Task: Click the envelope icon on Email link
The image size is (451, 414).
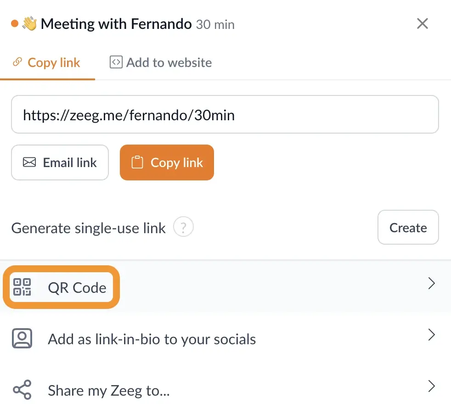Action: pyautogui.click(x=29, y=162)
